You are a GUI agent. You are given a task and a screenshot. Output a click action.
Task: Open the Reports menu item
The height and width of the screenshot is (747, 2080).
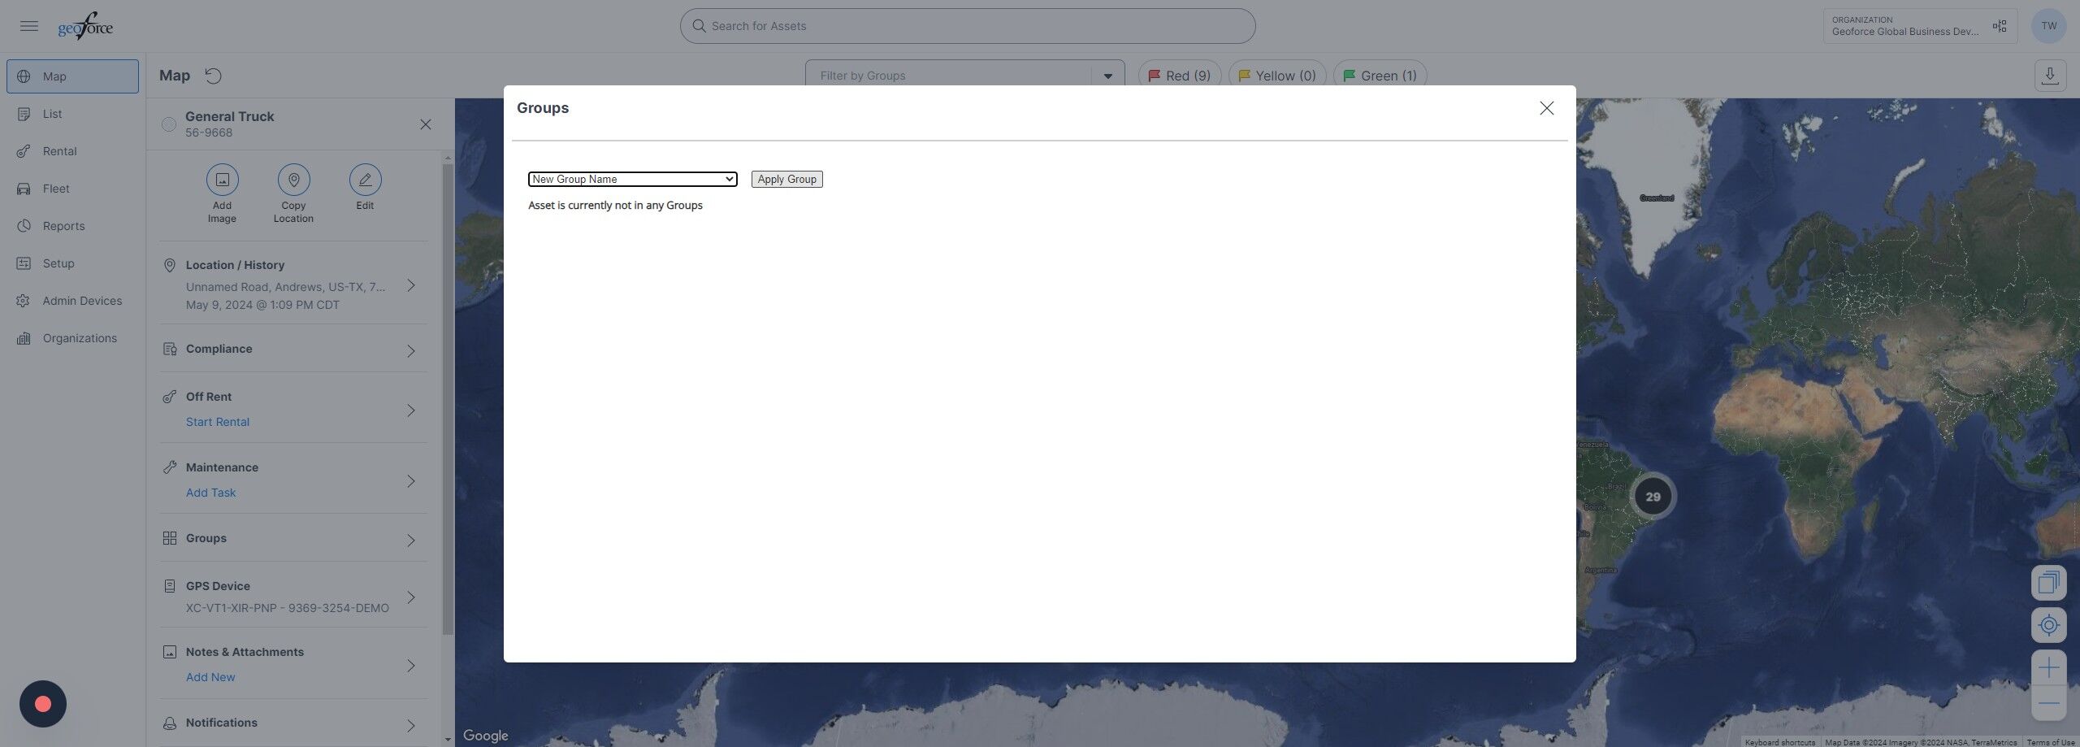[x=72, y=226]
